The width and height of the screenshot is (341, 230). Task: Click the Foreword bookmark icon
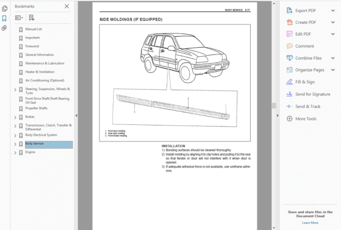[x=21, y=47]
